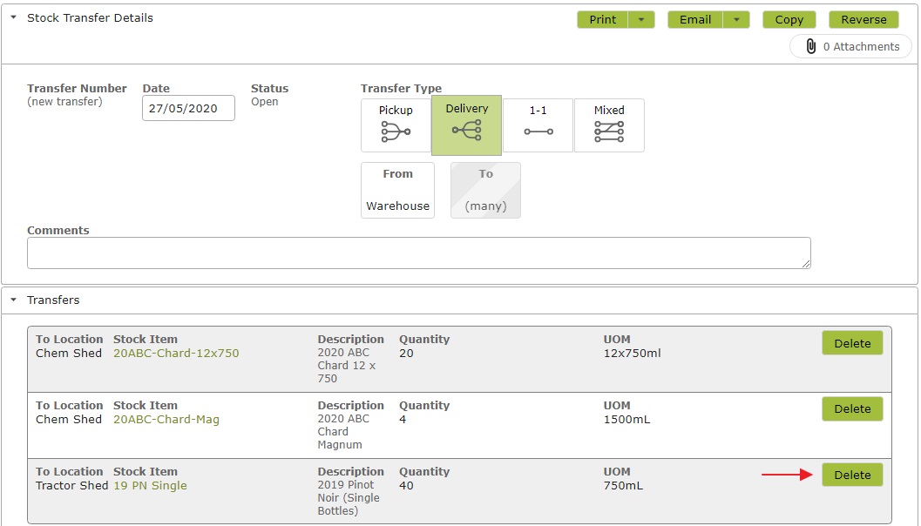Choose the From Warehouse location box
The image size is (921, 526).
point(397,190)
